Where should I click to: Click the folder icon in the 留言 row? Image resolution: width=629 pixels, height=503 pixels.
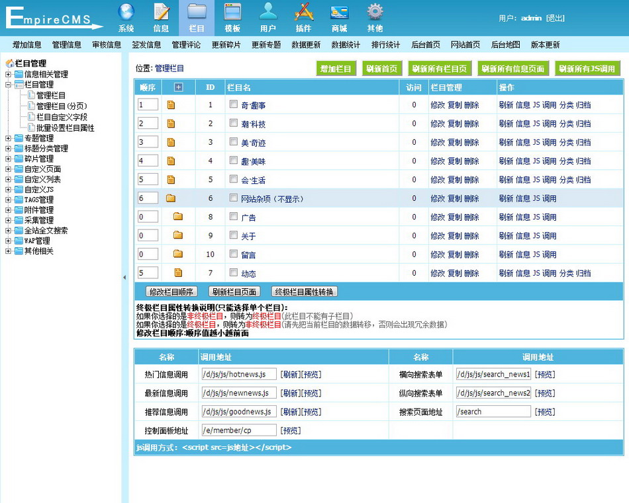point(178,254)
